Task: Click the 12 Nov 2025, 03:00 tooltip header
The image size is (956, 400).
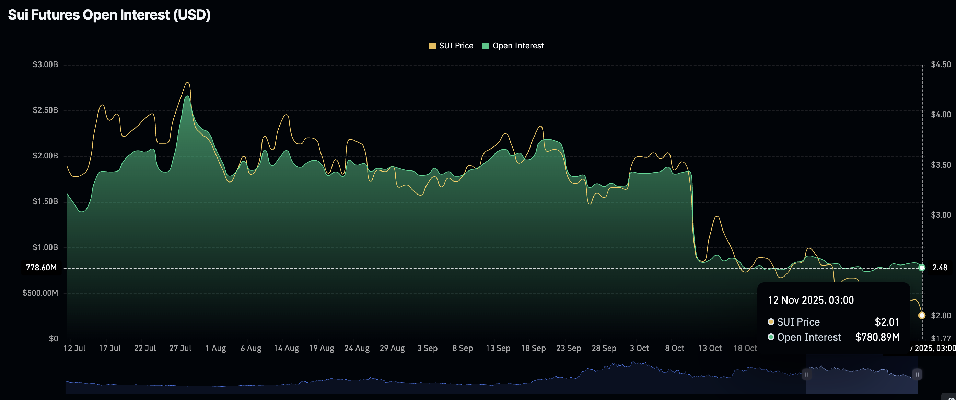Action: [811, 300]
